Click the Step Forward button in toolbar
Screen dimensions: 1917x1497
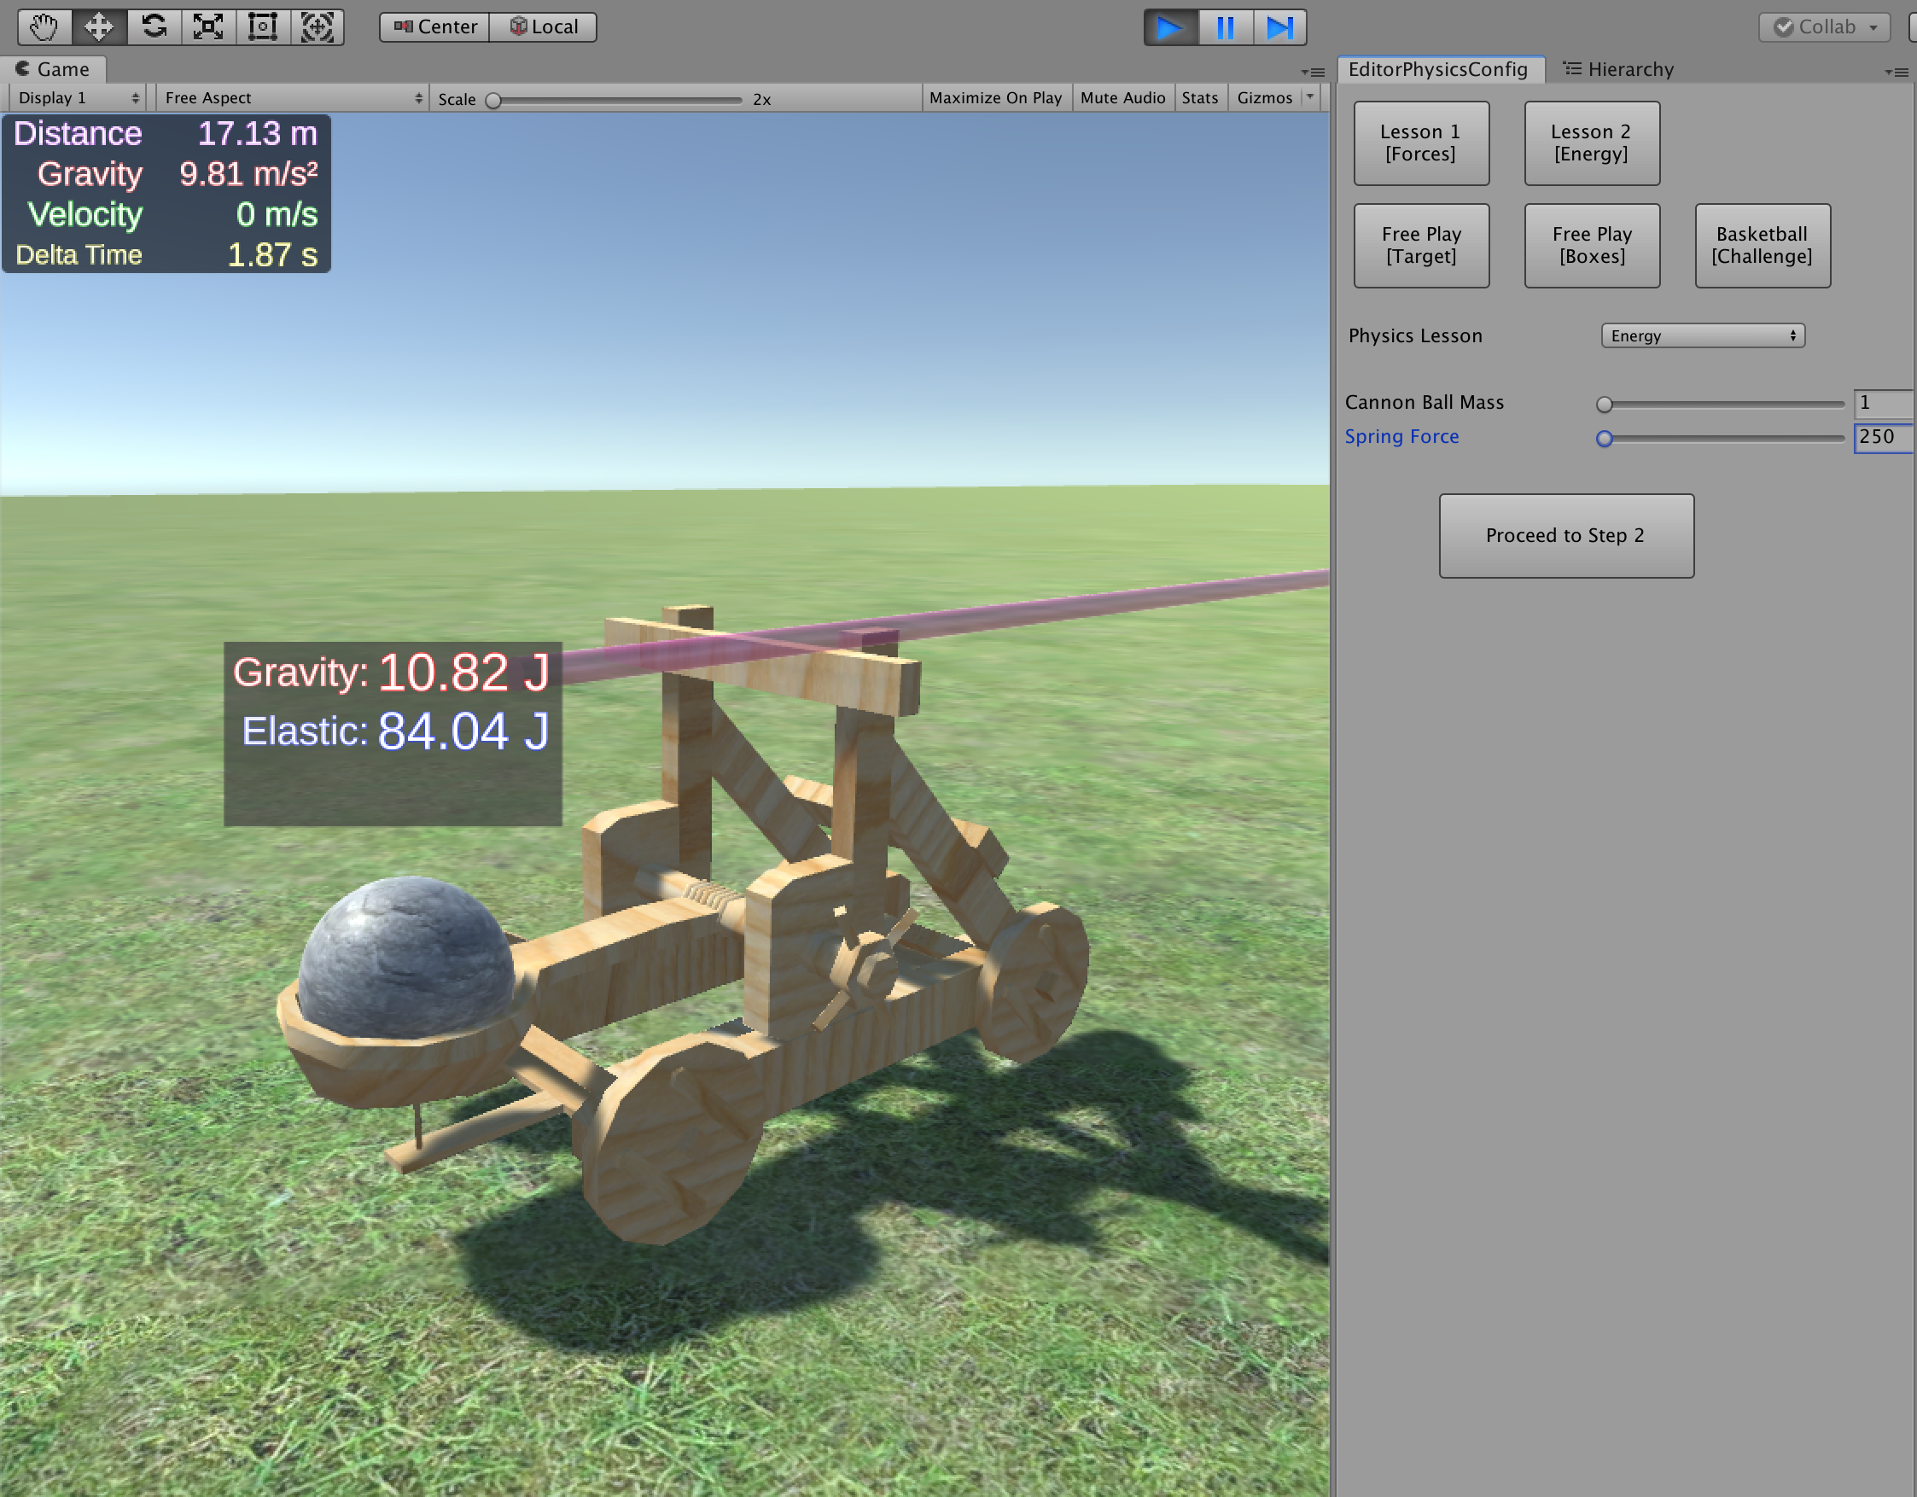(1282, 25)
